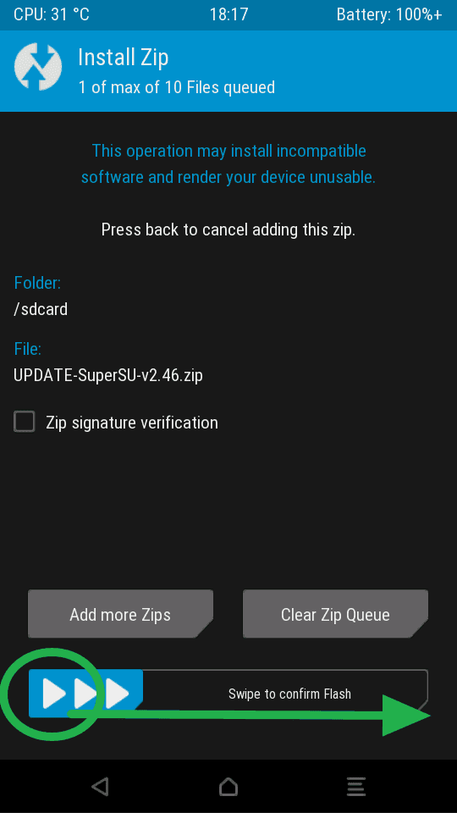Click the Swipe to confirm Flash track

click(228, 694)
